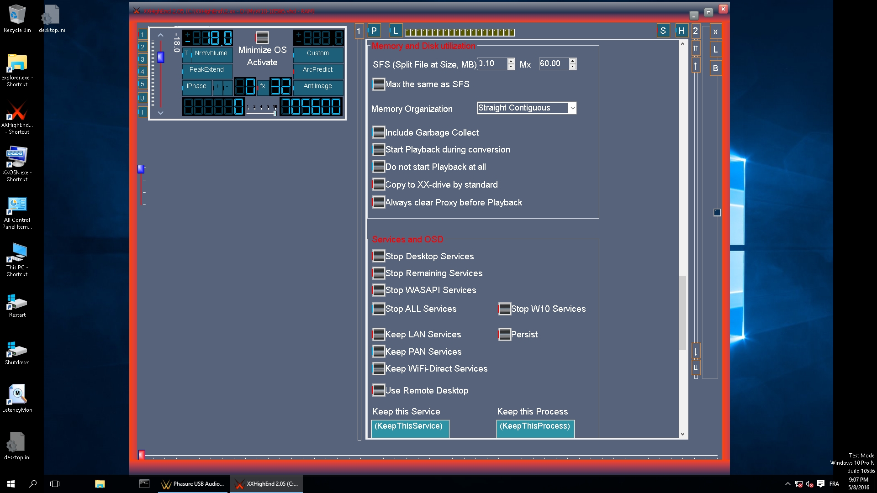Toggle Stop ALL Services
The image size is (877, 493).
click(379, 309)
